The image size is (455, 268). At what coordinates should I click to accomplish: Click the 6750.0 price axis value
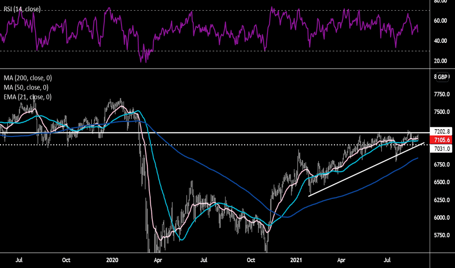pyautogui.click(x=442, y=165)
